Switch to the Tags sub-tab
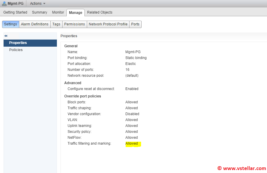Screen dimensions: 267x173 click(56, 24)
